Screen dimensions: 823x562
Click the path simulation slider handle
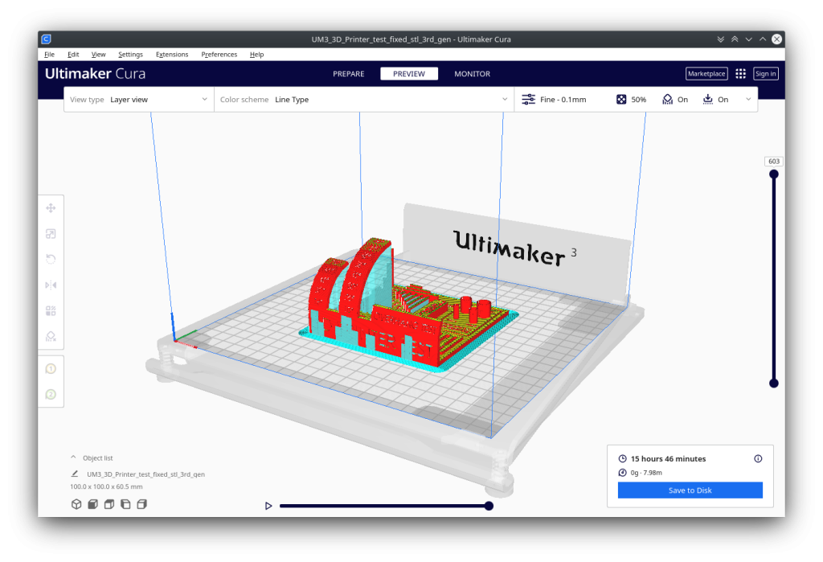[489, 506]
